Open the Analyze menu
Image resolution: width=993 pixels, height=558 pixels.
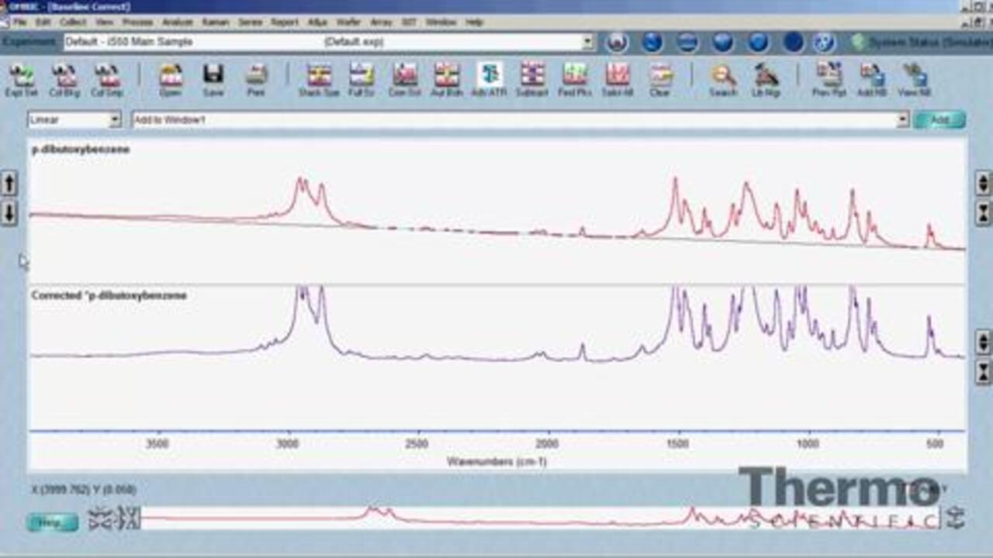click(x=177, y=22)
